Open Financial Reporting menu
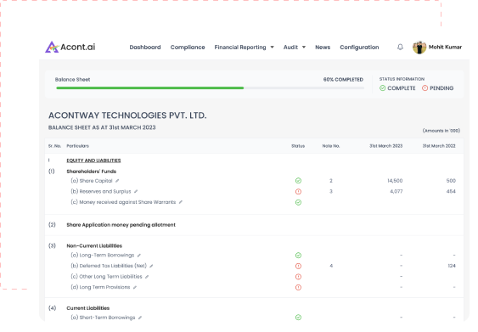Screen dimensions: 478x332 (240, 48)
